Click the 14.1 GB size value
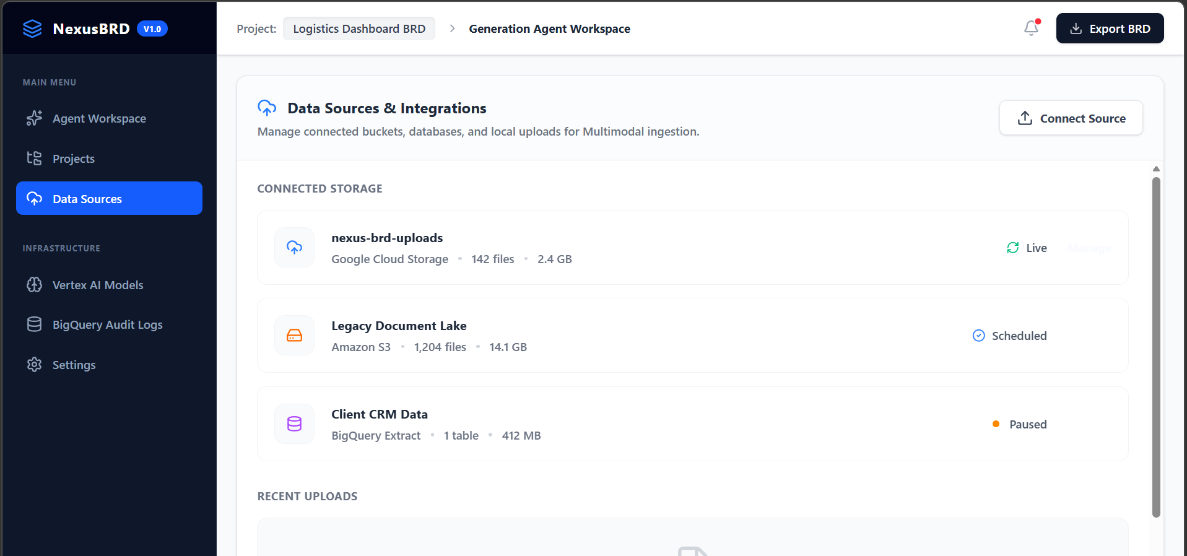Viewport: 1187px width, 556px height. pyautogui.click(x=508, y=347)
